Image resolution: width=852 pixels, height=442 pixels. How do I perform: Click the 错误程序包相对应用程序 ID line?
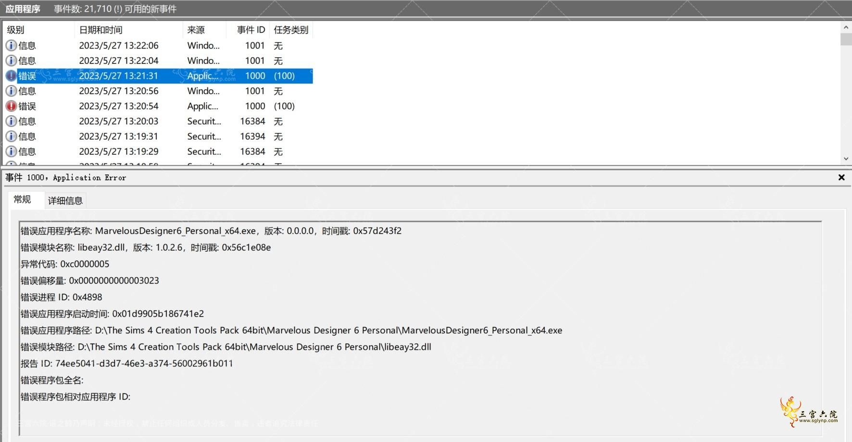coord(75,397)
